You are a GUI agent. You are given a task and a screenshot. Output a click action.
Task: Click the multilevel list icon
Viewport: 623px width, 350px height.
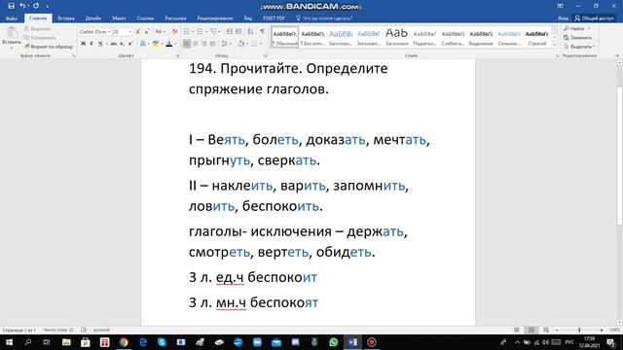(x=213, y=32)
